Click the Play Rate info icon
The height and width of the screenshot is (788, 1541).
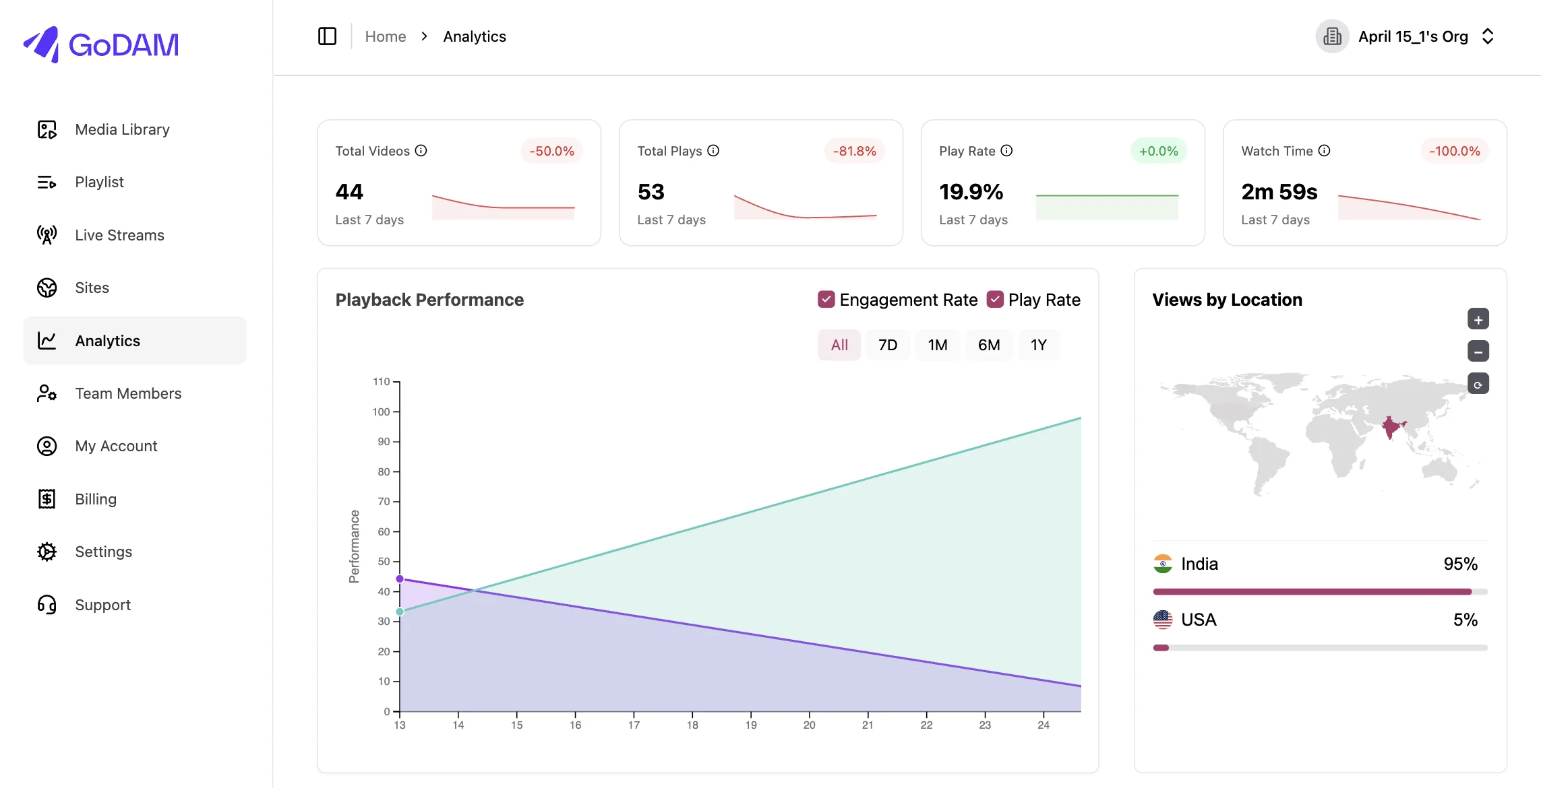(x=1006, y=151)
